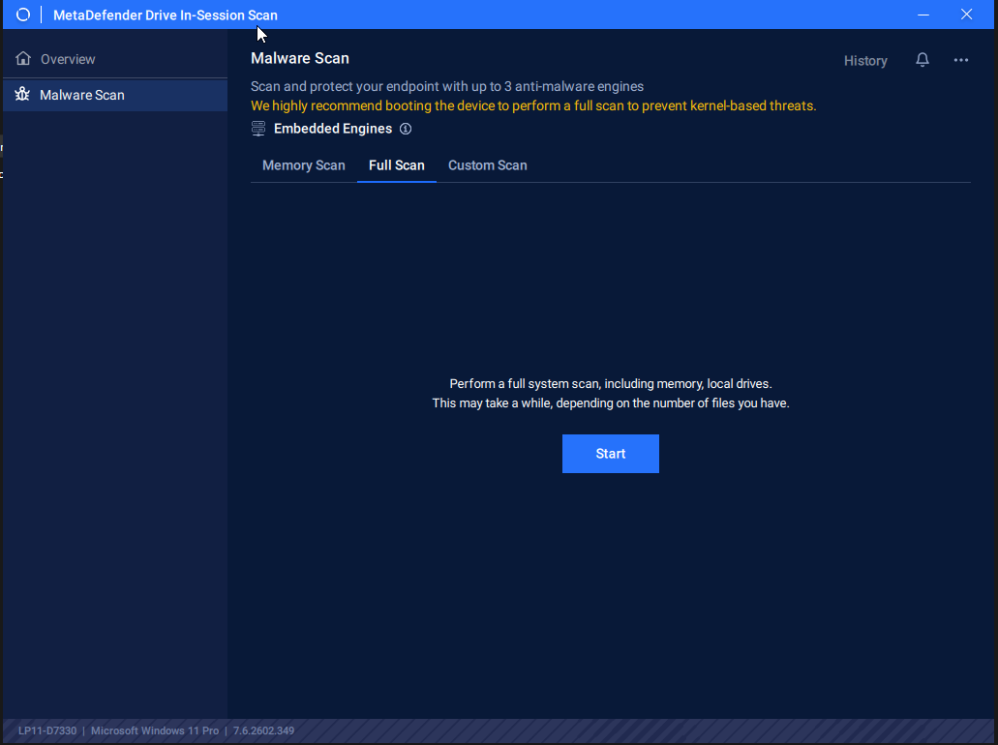This screenshot has width=998, height=745.
Task: Click the Overview home icon
Action: (23, 59)
